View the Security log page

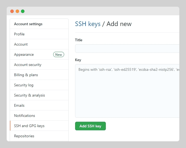tap(24, 85)
